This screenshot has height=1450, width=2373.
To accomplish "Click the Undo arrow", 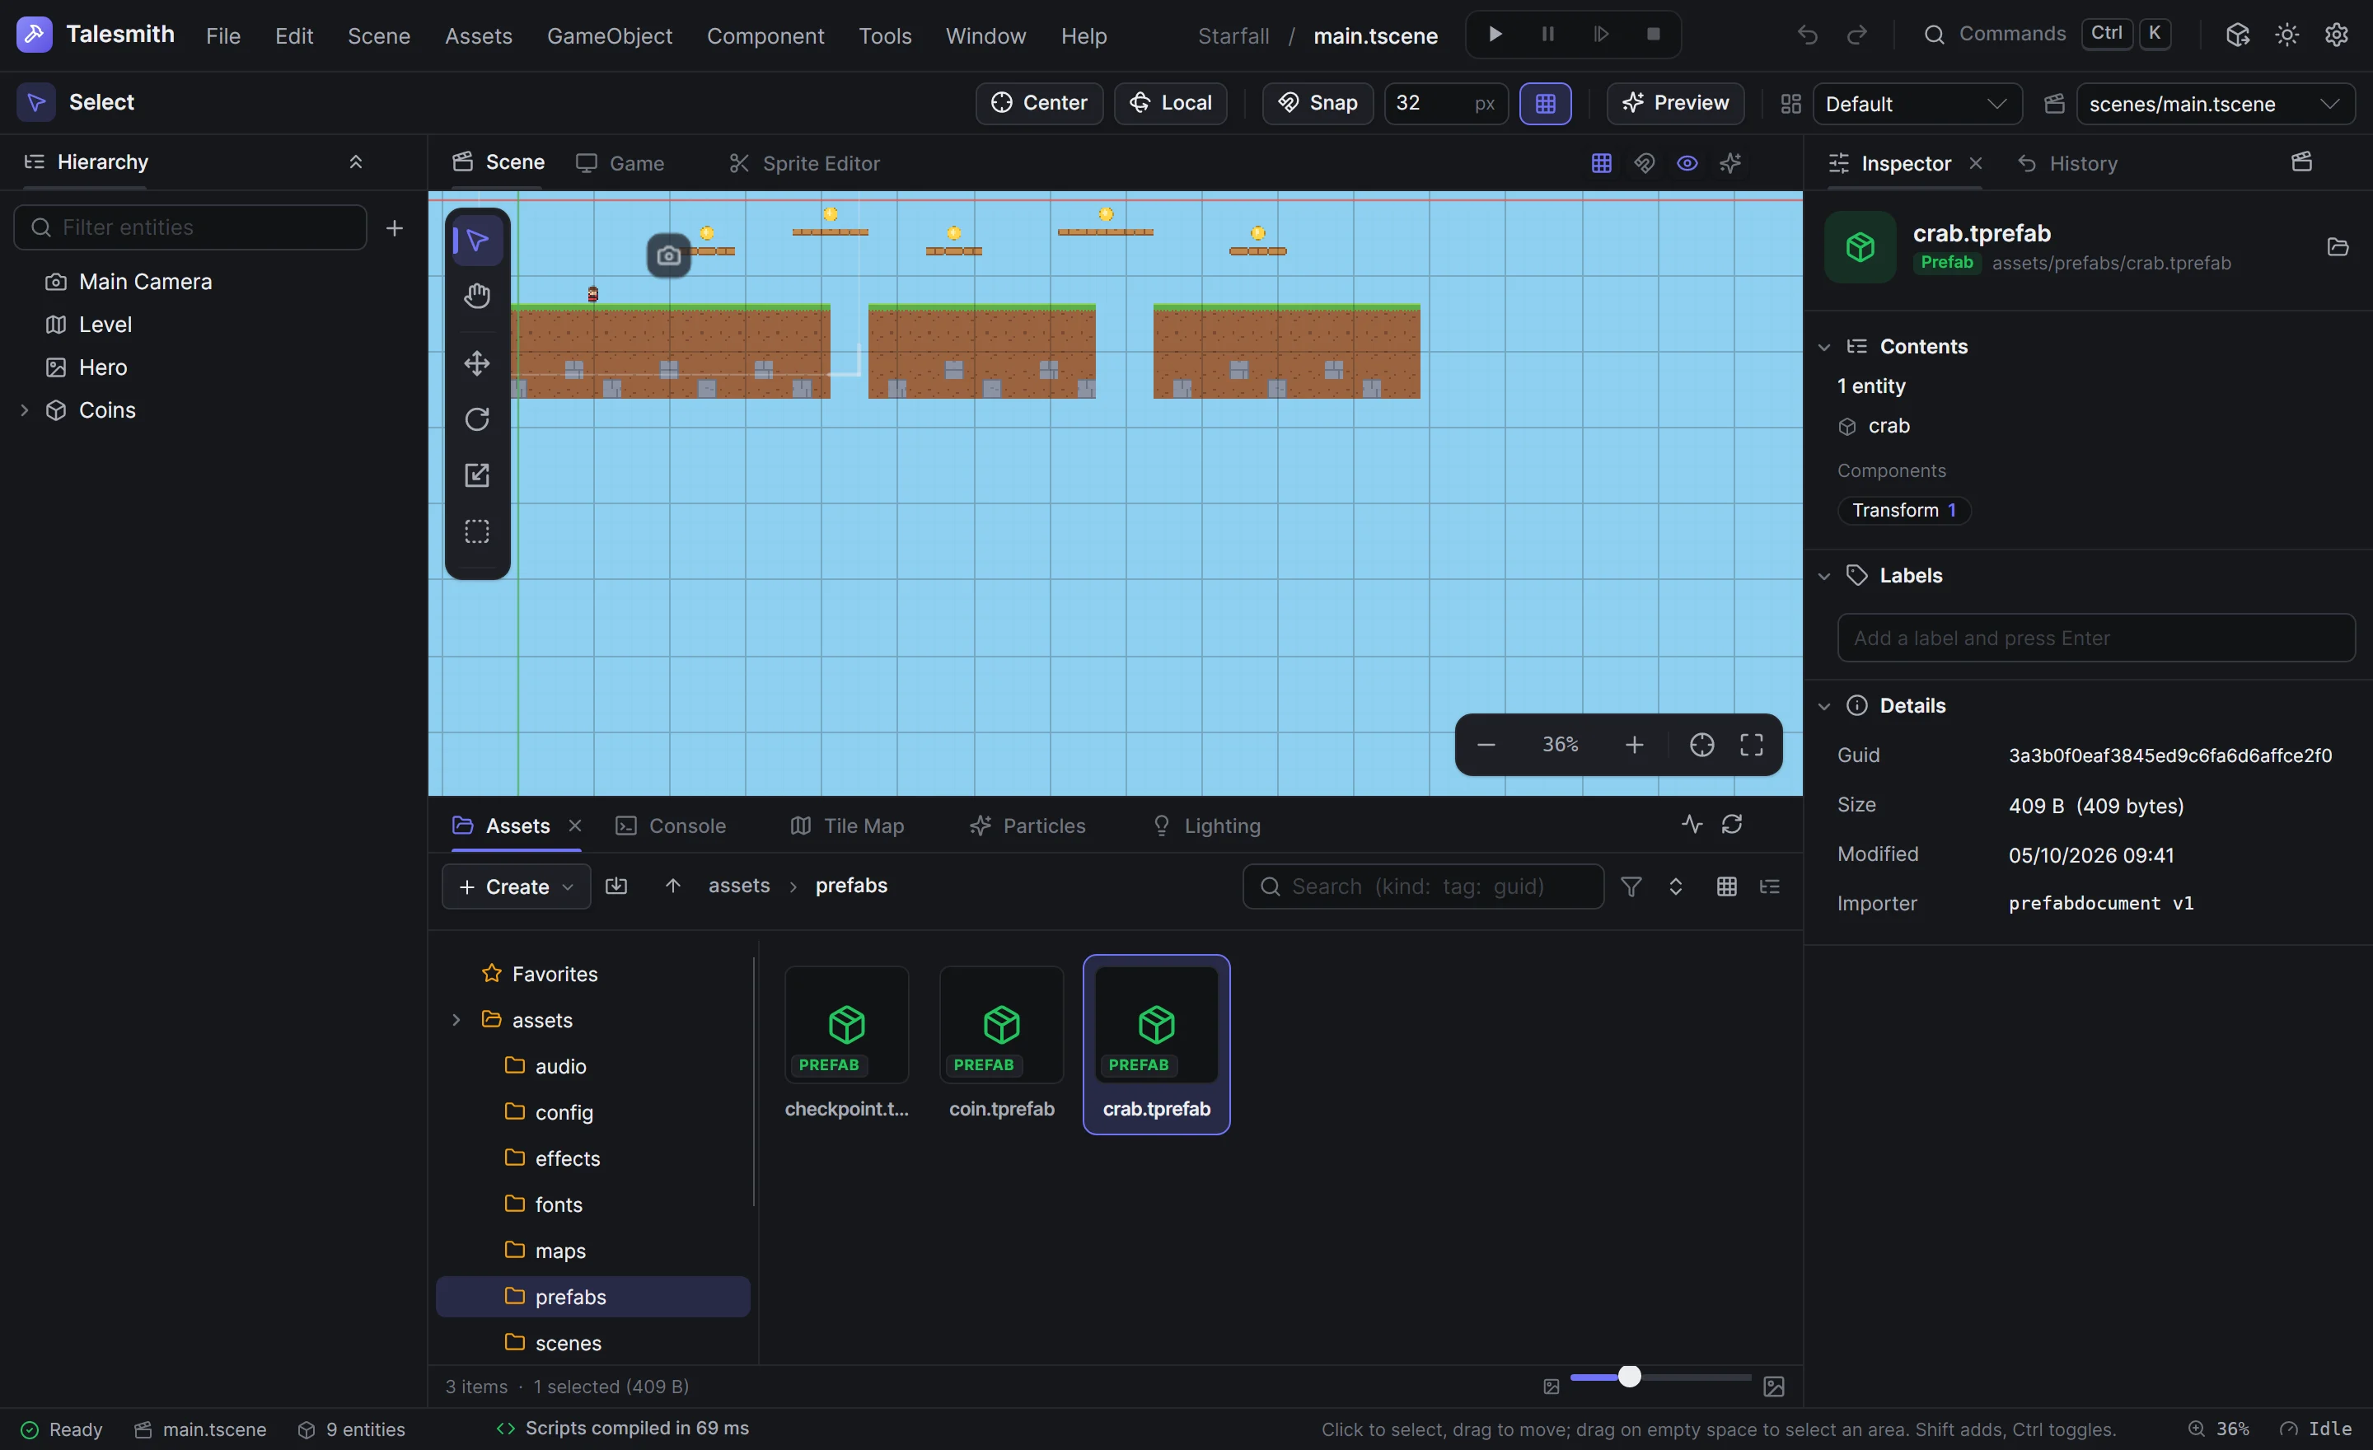I will point(1807,35).
